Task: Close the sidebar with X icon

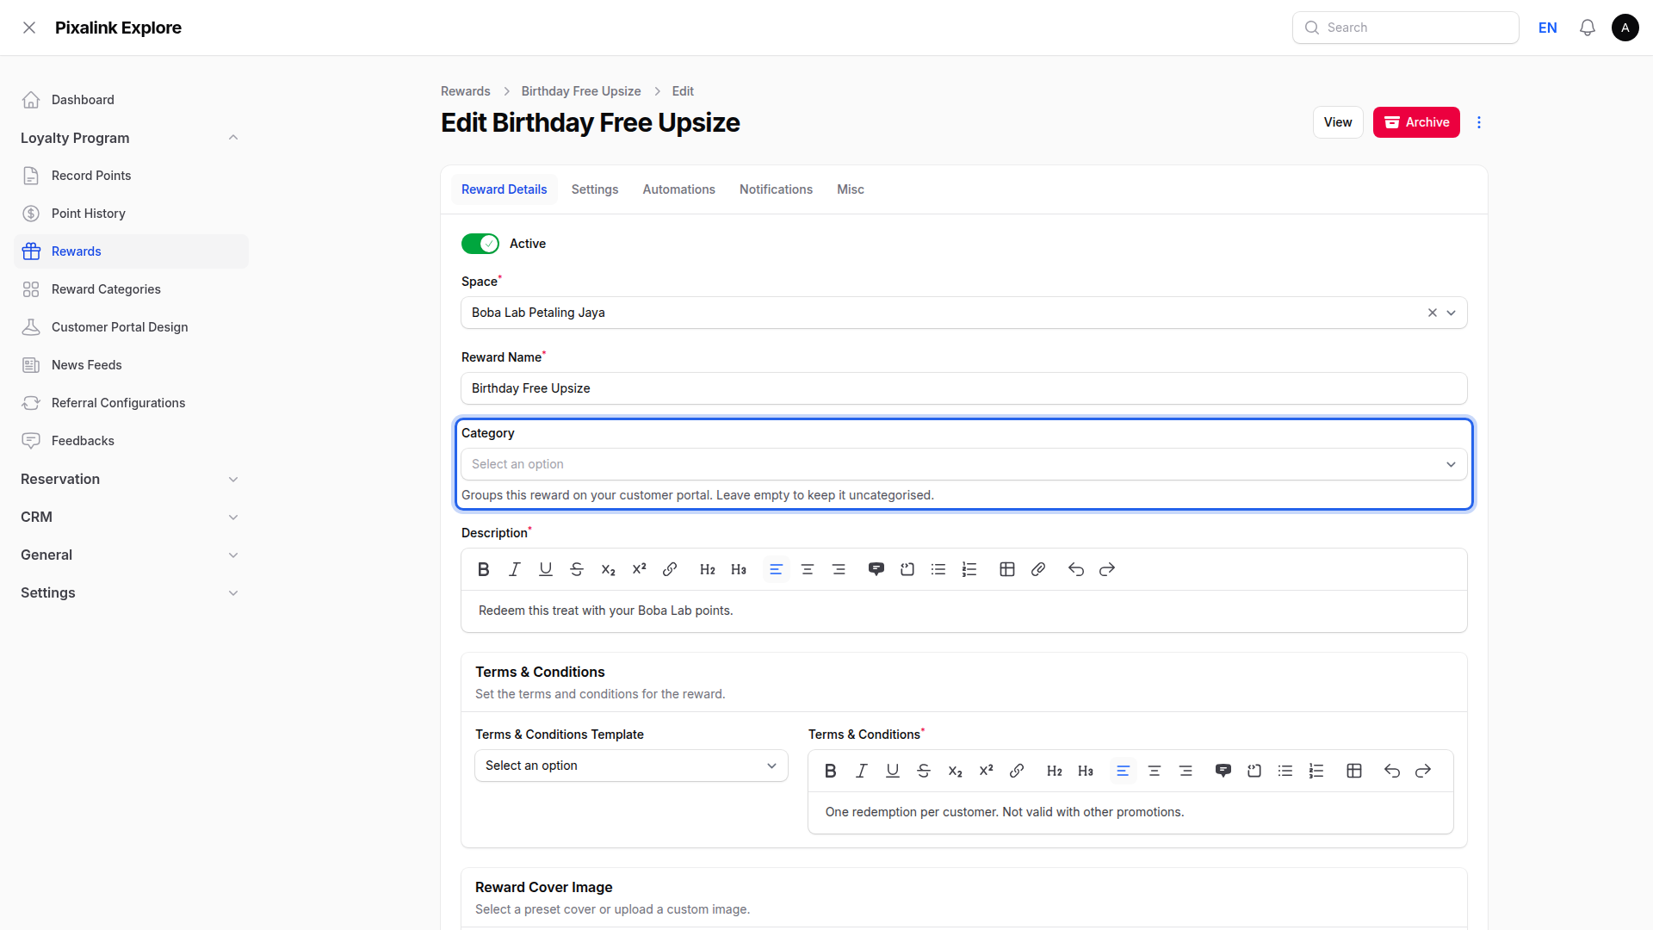Action: (x=29, y=28)
